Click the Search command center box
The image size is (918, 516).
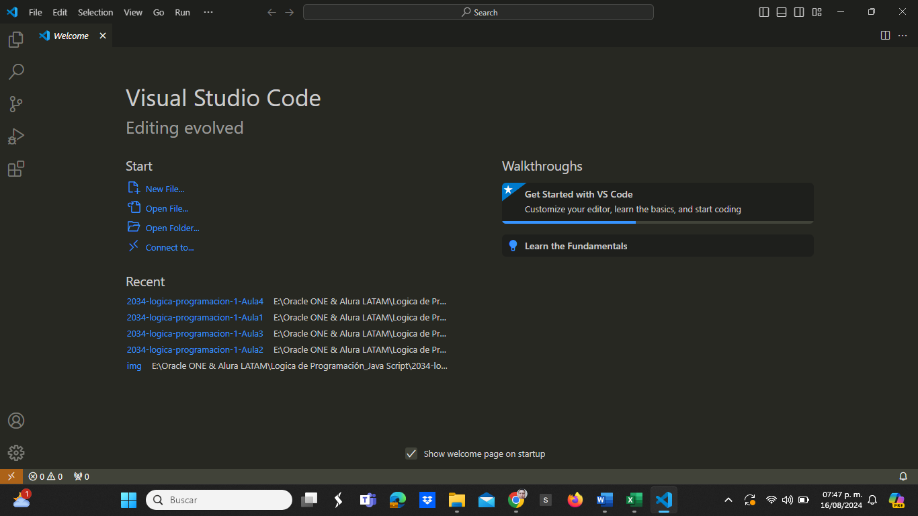(x=478, y=12)
